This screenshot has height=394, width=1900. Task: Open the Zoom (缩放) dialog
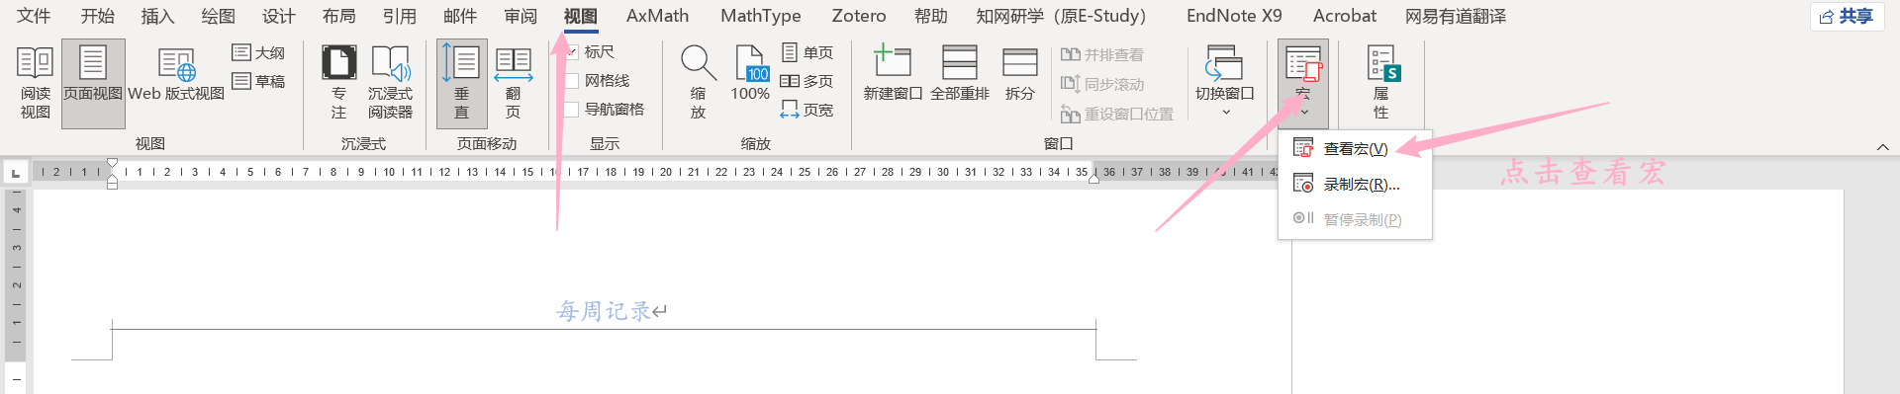(698, 83)
